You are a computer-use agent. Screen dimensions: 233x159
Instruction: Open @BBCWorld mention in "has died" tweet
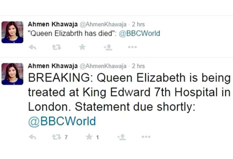pyautogui.click(x=142, y=34)
